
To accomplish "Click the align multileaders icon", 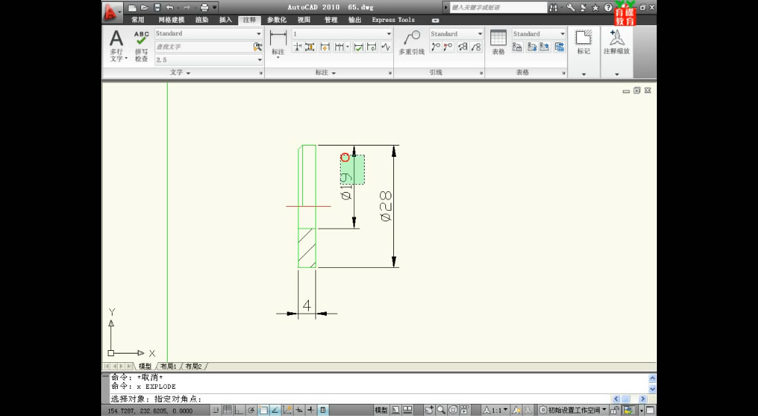I will point(463,47).
